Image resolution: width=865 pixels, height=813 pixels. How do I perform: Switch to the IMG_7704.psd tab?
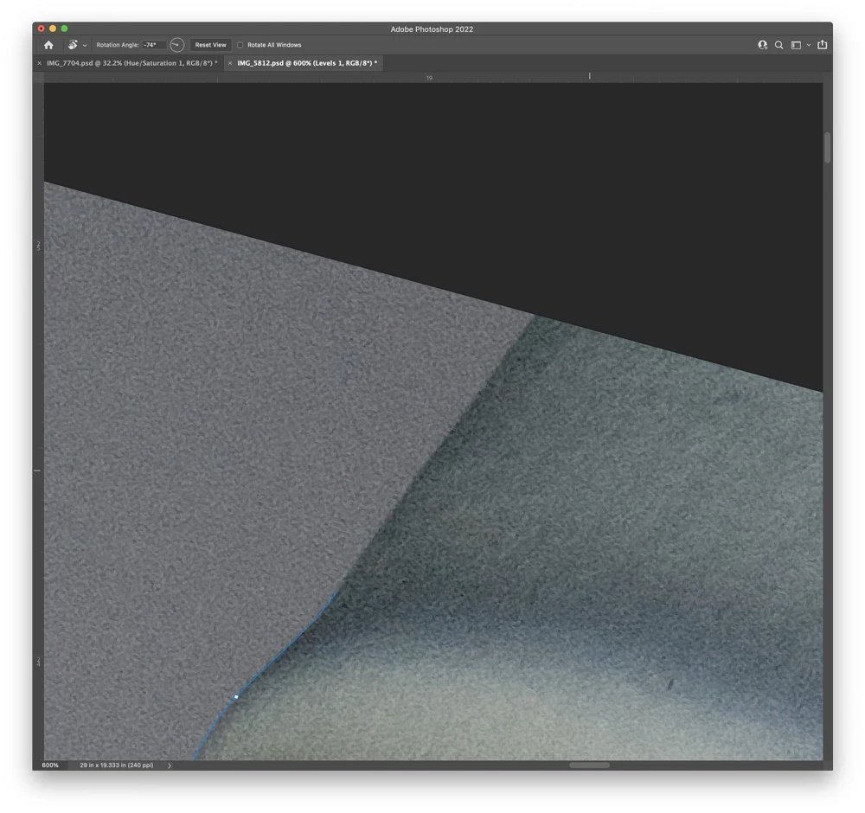tap(131, 63)
